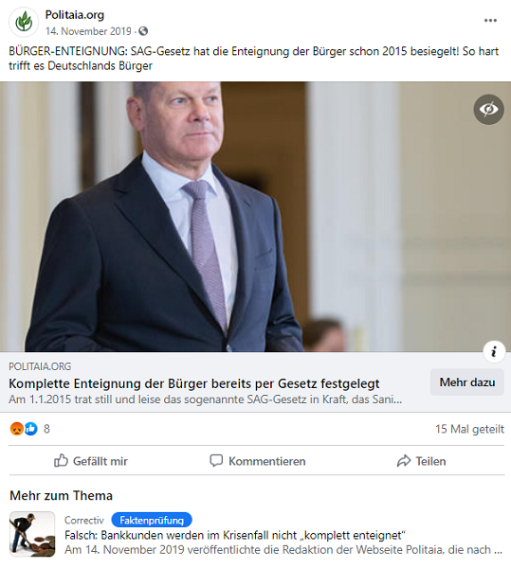Click the angry reaction emoji icon

[17, 429]
